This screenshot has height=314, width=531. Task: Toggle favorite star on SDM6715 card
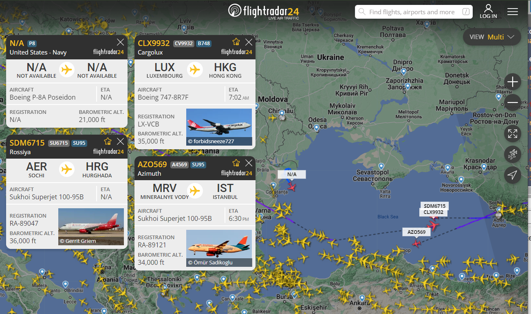click(108, 142)
